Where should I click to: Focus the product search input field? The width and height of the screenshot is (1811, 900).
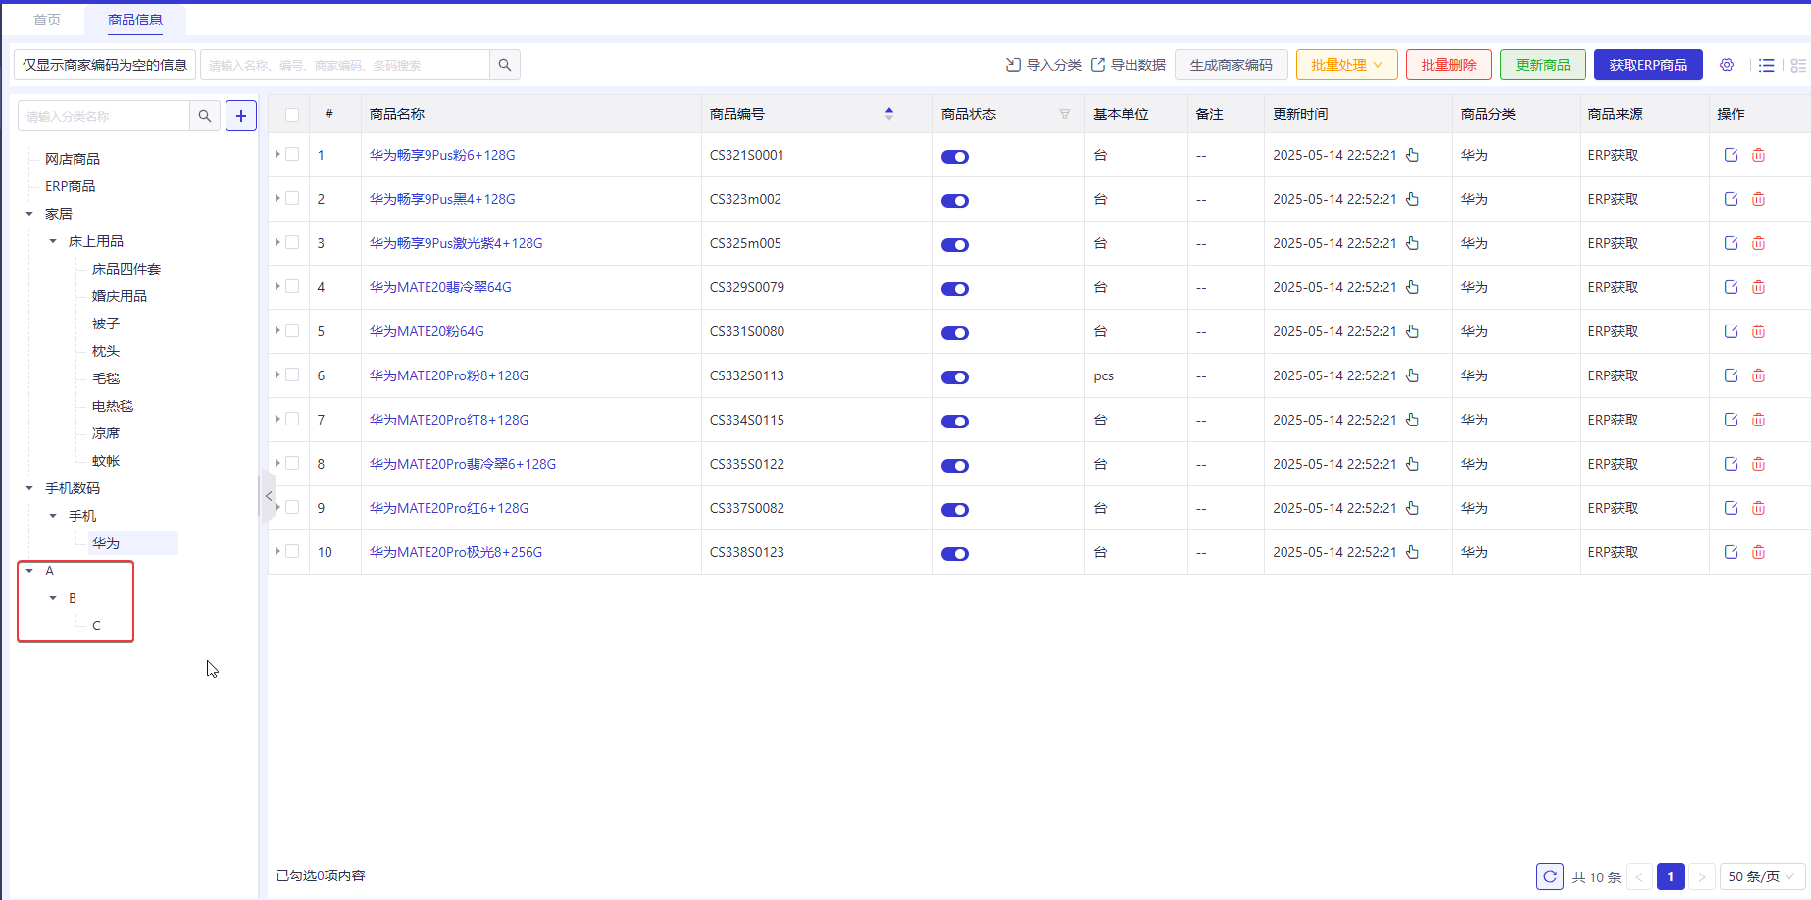(345, 65)
